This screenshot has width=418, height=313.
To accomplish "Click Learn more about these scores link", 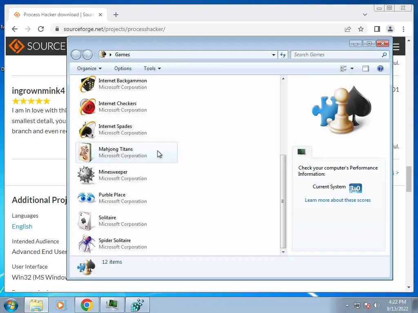I will (338, 200).
